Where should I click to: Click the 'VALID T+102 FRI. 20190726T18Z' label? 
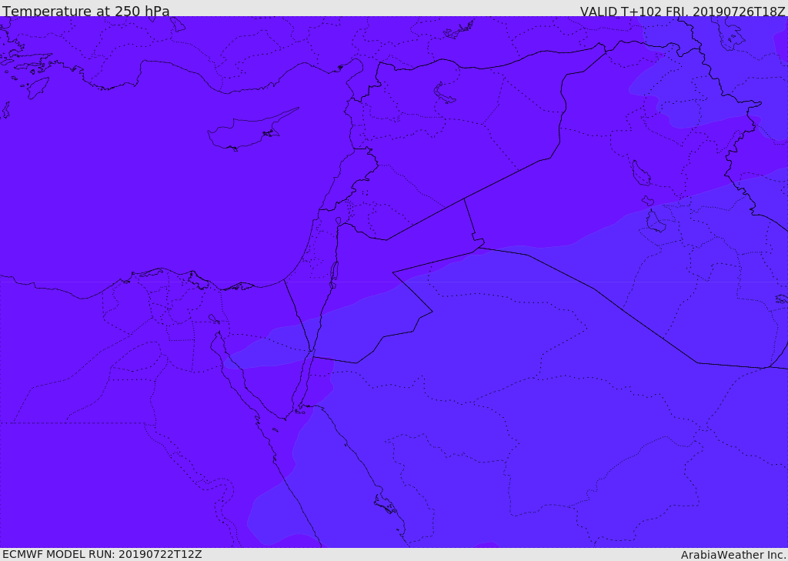pos(682,11)
